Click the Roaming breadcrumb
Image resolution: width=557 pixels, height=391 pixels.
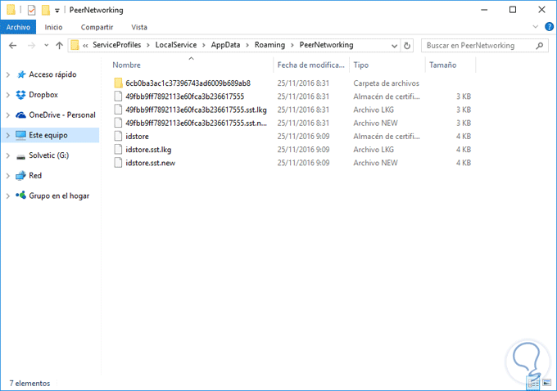[269, 45]
